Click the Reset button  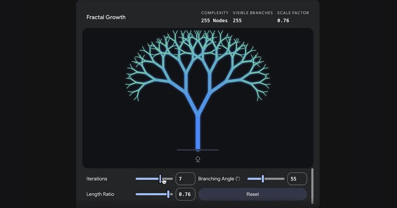pos(252,194)
